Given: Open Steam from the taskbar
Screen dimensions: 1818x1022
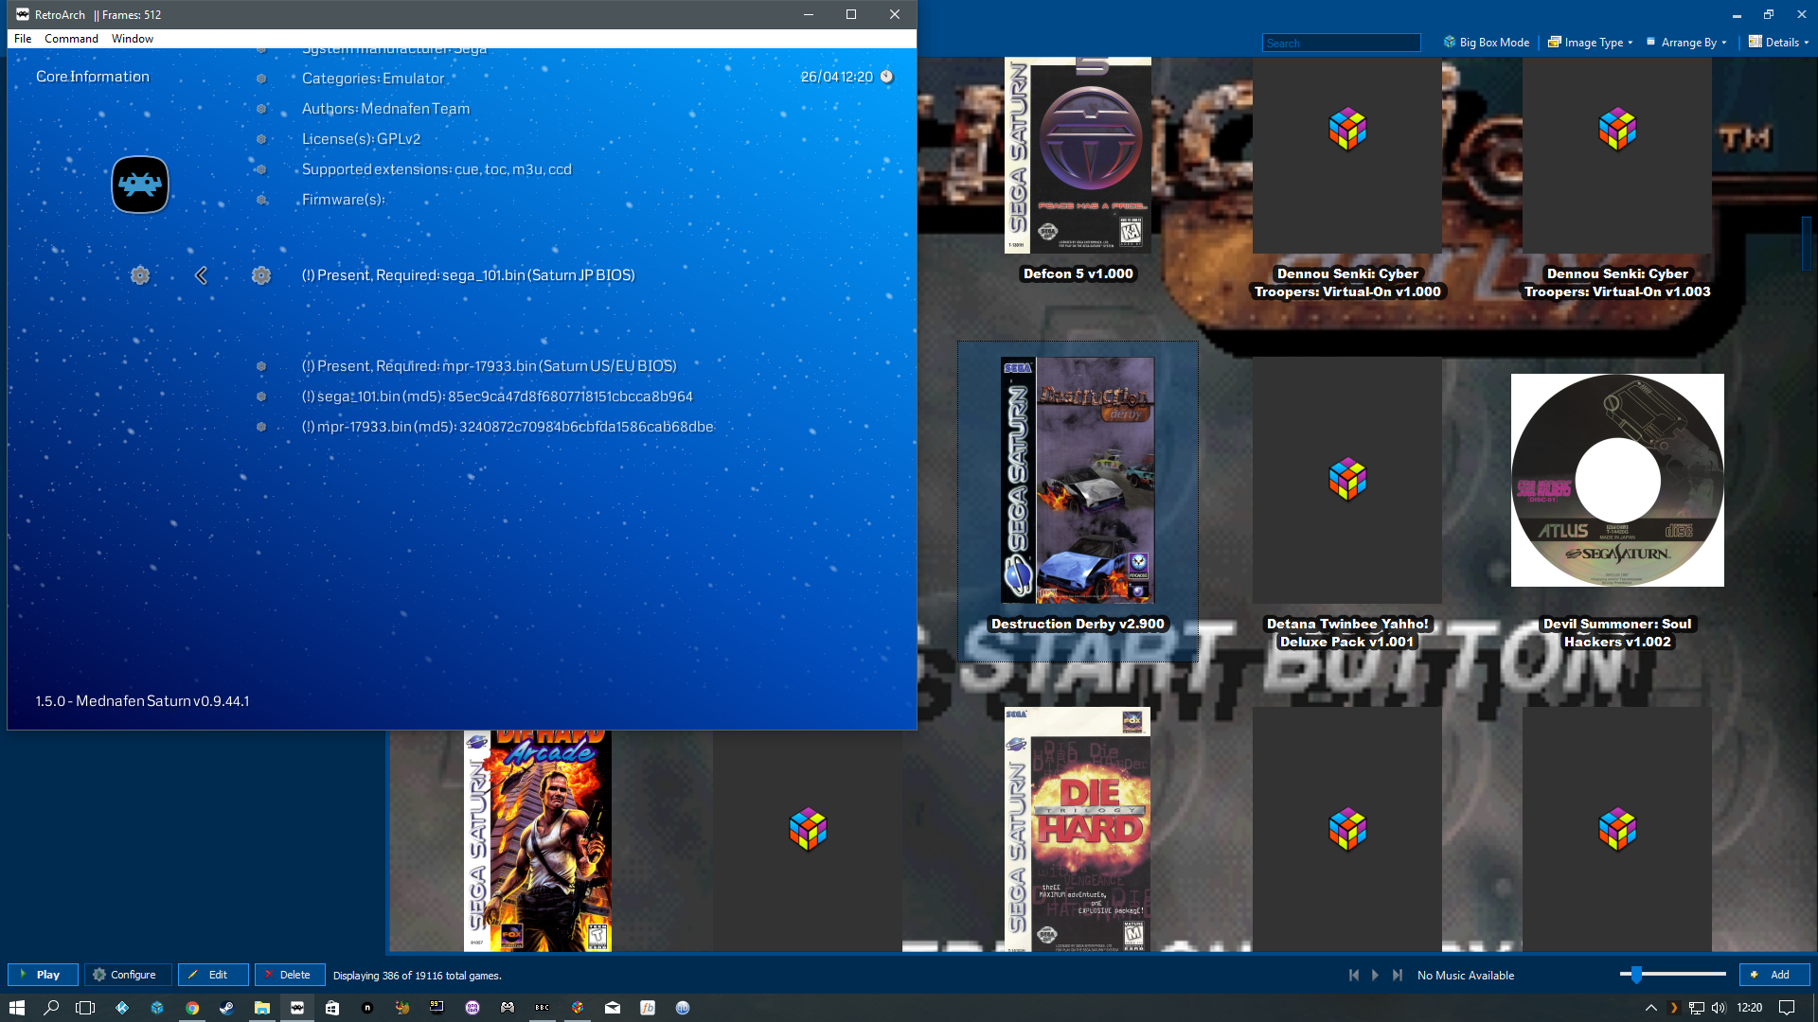Looking at the screenshot, I should 227,1008.
